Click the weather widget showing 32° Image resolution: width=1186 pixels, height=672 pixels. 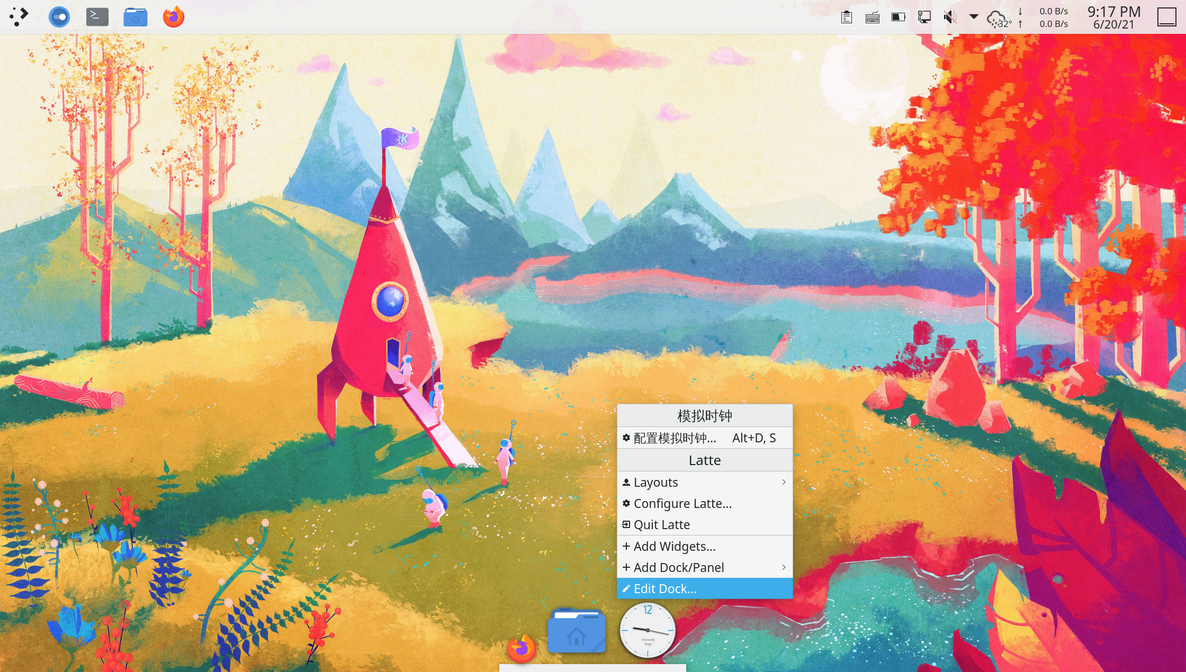coord(999,19)
